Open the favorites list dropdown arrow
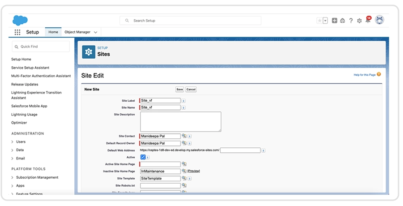This screenshot has height=206, width=403. [325, 21]
